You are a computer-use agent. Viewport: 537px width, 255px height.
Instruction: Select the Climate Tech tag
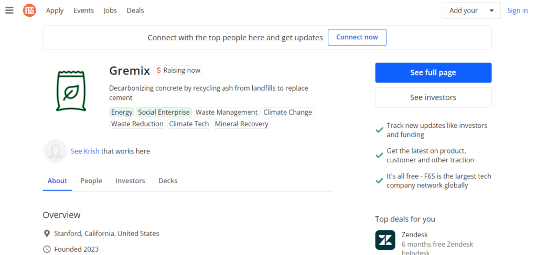(189, 124)
